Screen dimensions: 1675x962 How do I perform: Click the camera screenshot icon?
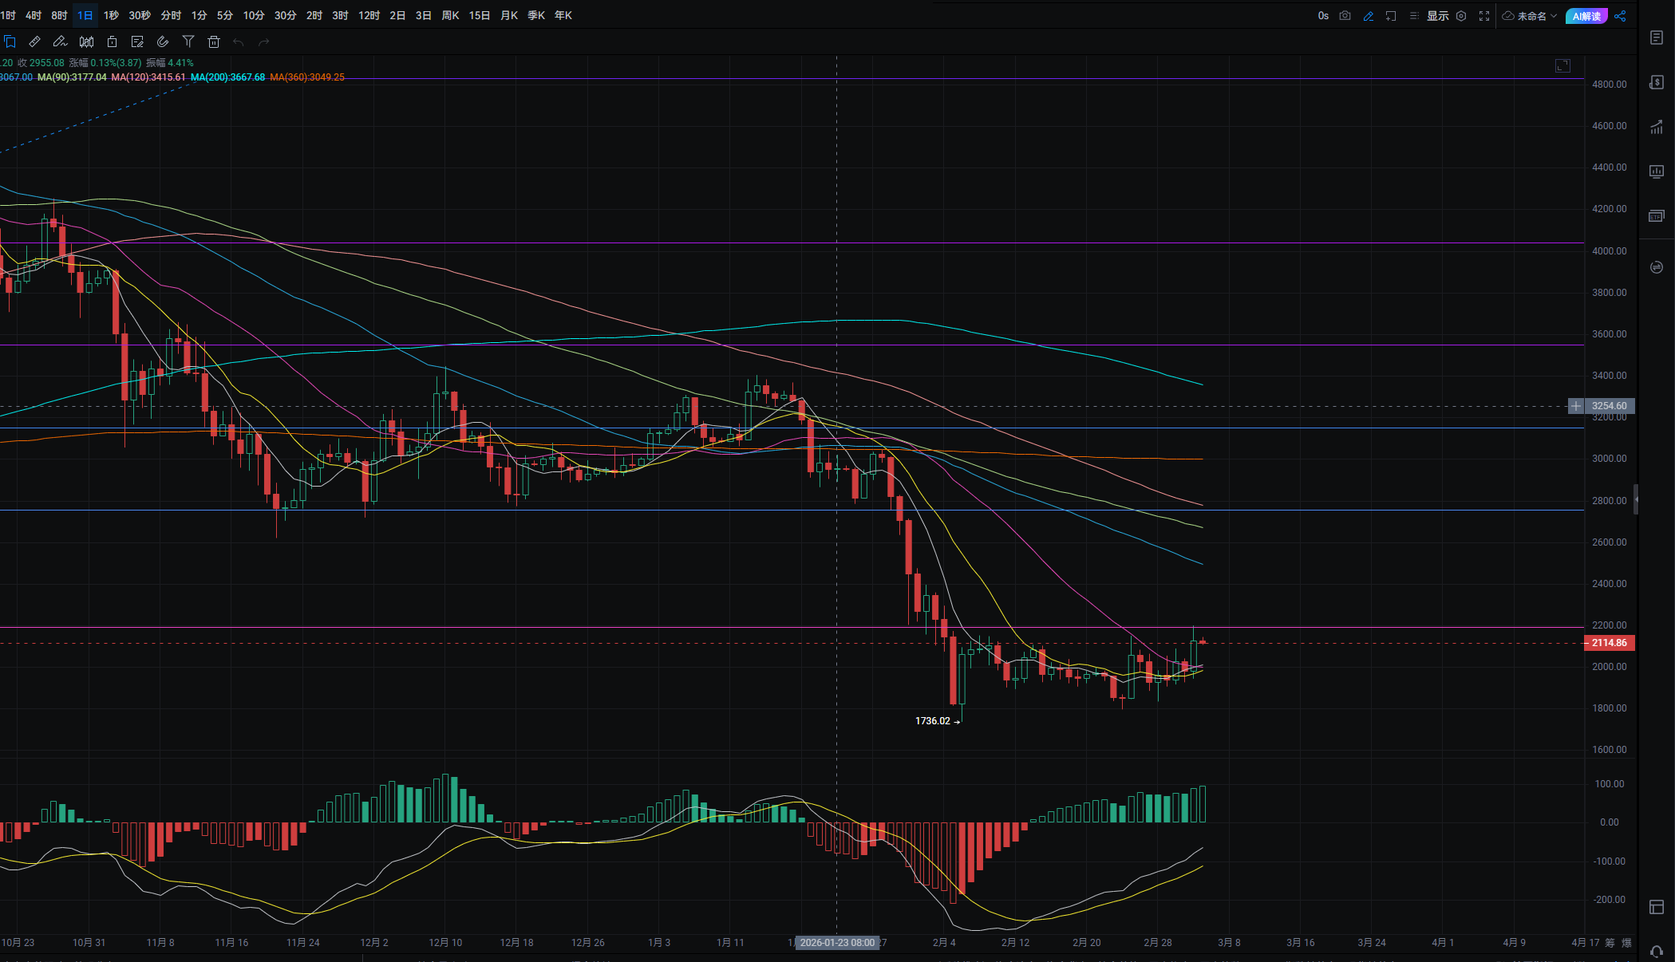pyautogui.click(x=1345, y=16)
